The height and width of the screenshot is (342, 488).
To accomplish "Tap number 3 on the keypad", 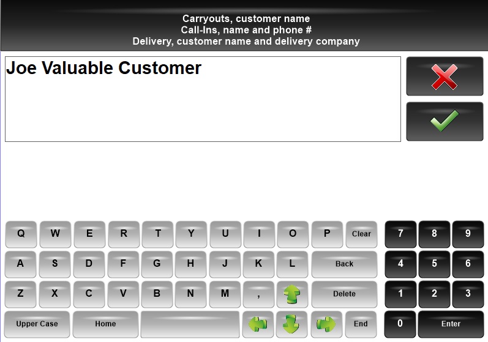I will [468, 294].
